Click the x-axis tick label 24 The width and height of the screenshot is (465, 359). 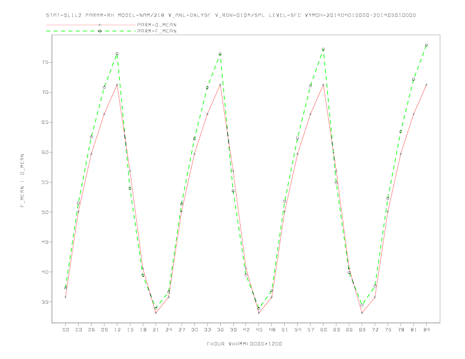tap(169, 330)
